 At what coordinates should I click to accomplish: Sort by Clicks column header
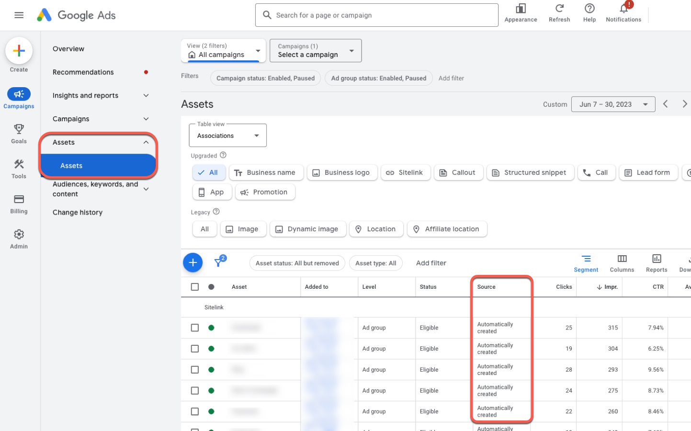point(564,287)
